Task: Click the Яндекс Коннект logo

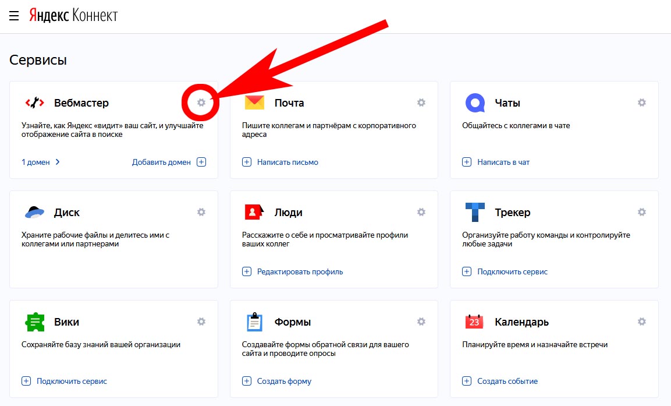Action: (73, 15)
